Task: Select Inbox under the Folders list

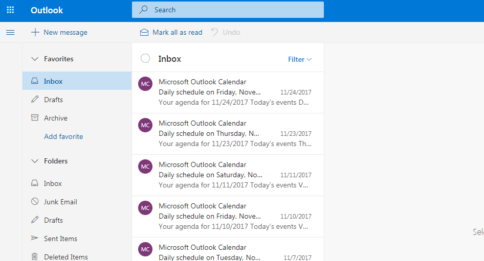Action: (53, 183)
